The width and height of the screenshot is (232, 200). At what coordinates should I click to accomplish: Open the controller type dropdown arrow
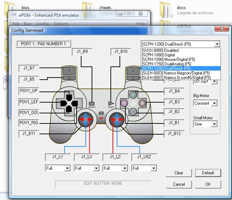click(217, 44)
